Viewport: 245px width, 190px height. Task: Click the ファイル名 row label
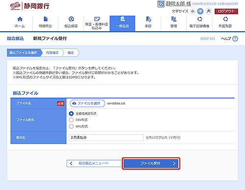pyautogui.click(x=24, y=103)
